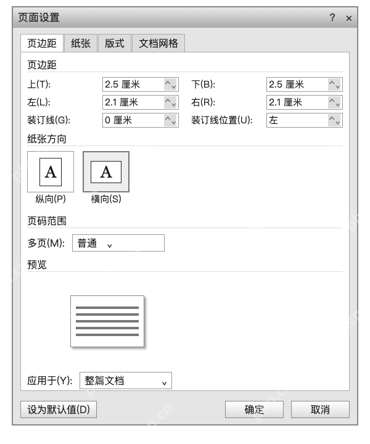Increase the 装订线(G) gutter value
370x444 pixels.
point(168,118)
